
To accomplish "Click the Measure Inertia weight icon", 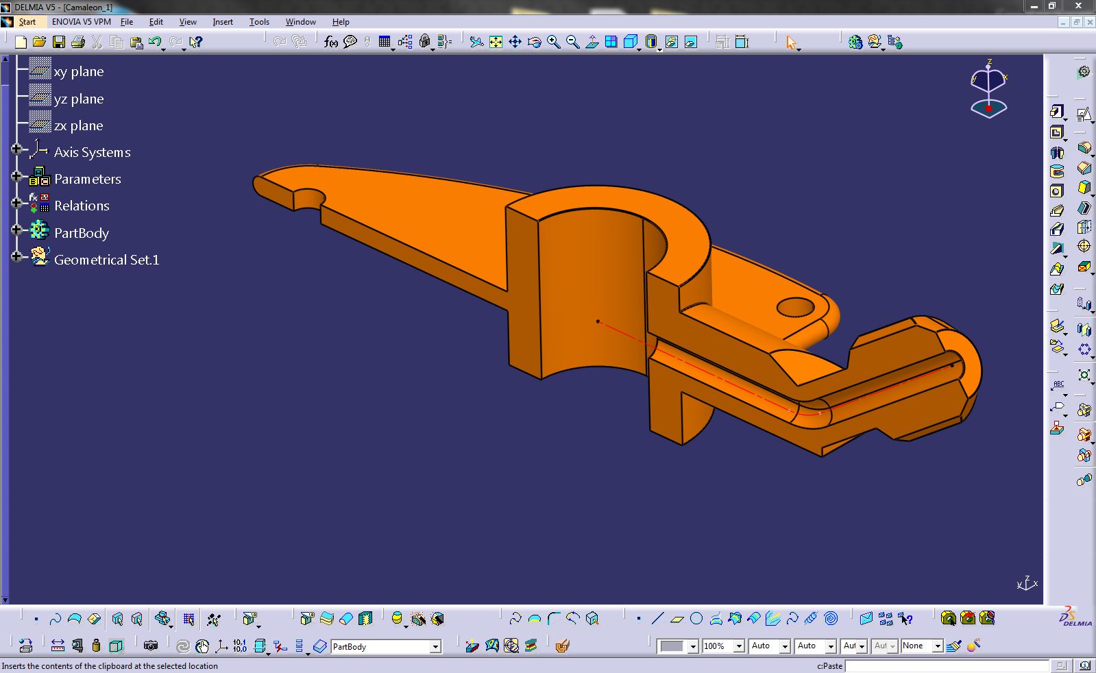I will (96, 646).
